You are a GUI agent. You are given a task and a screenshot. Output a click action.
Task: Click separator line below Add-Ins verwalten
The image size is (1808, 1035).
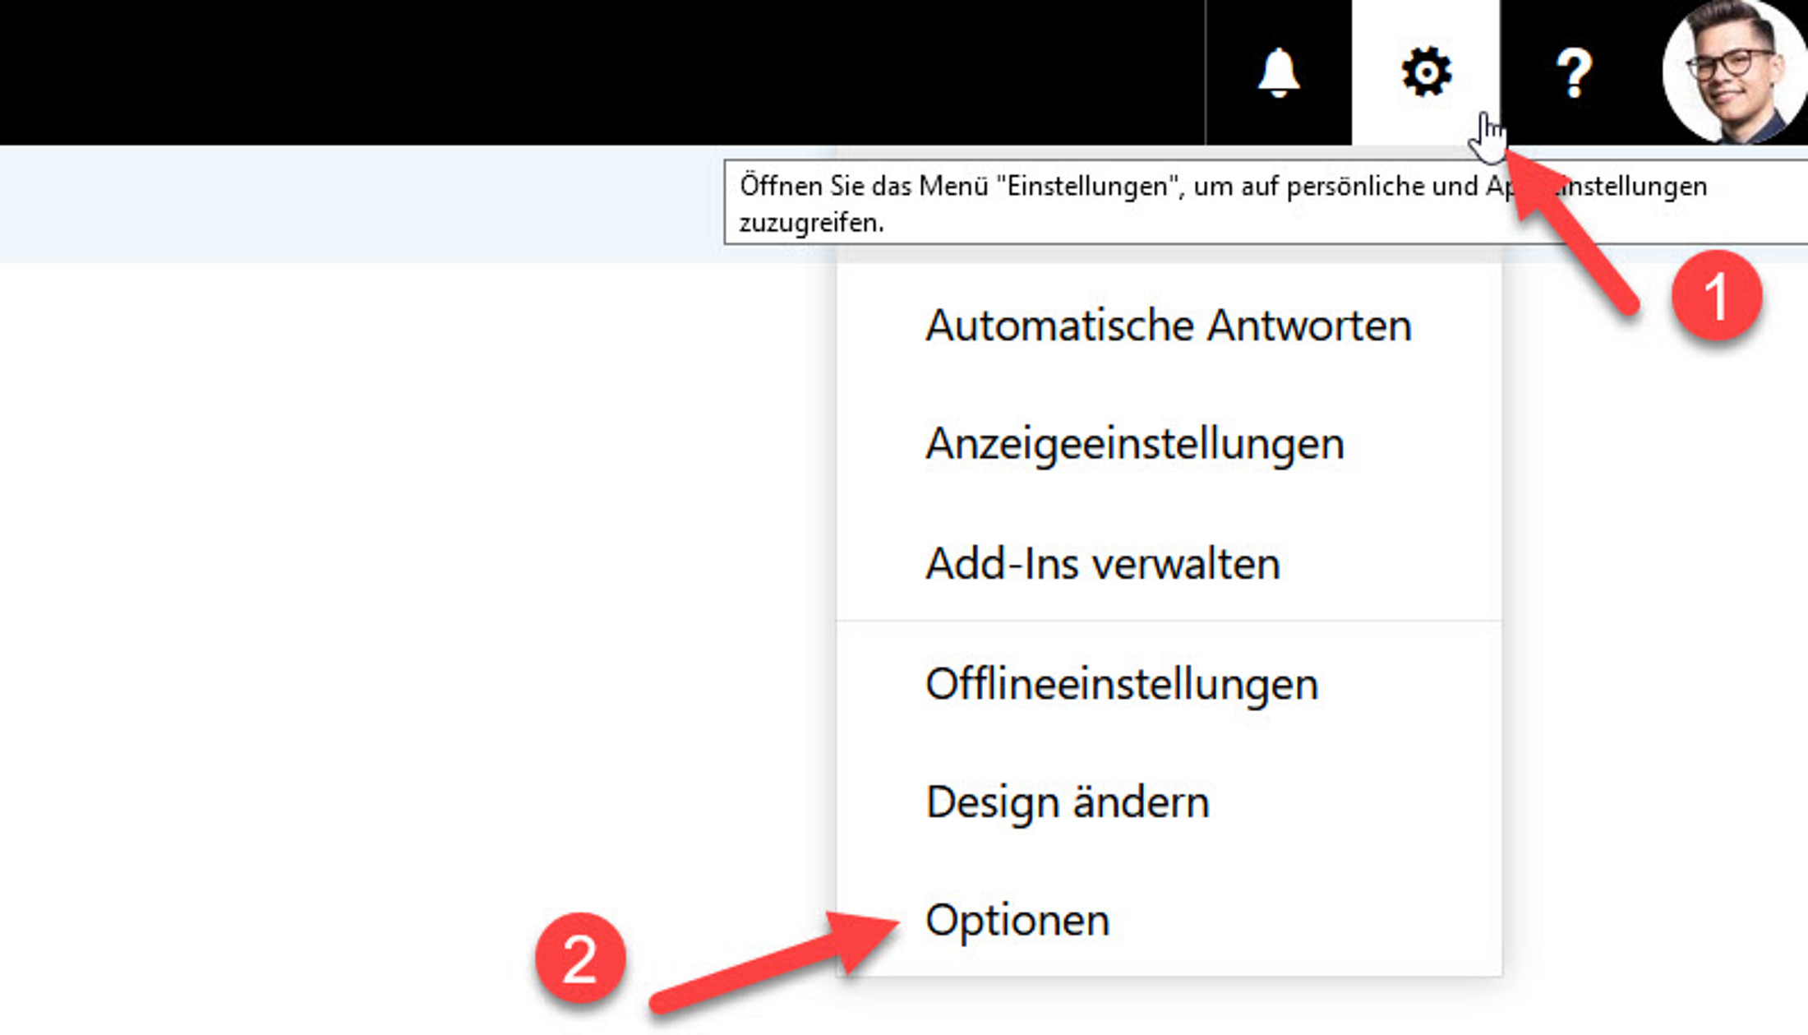(1168, 621)
